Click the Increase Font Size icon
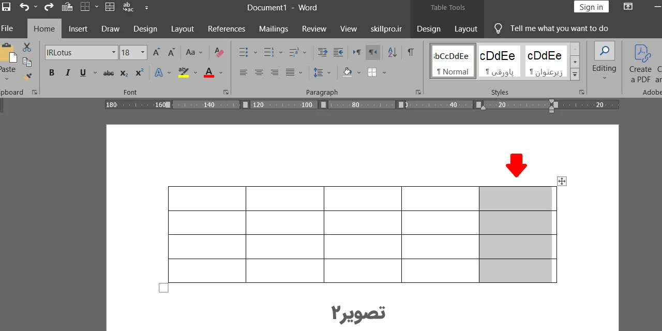This screenshot has width=662, height=331. point(157,52)
